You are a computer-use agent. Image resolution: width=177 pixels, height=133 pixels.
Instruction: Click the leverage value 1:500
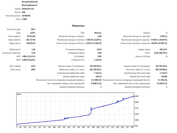[x=24, y=19]
